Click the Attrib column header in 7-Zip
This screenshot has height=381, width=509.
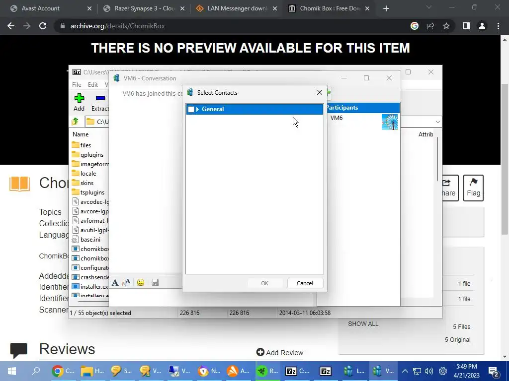point(425,134)
